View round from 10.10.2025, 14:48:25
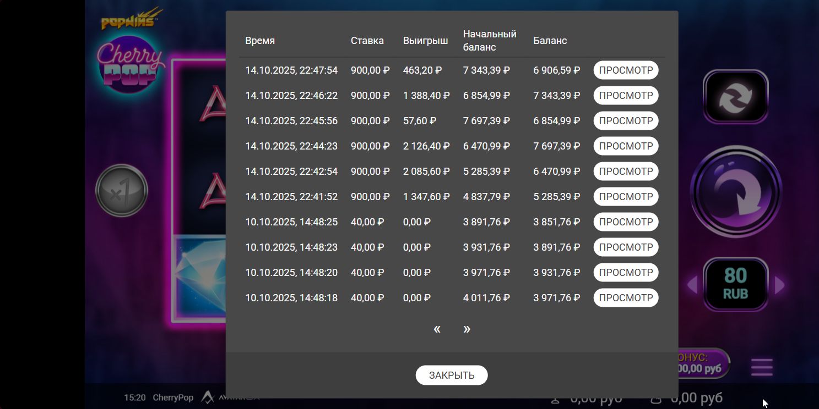 coord(626,222)
